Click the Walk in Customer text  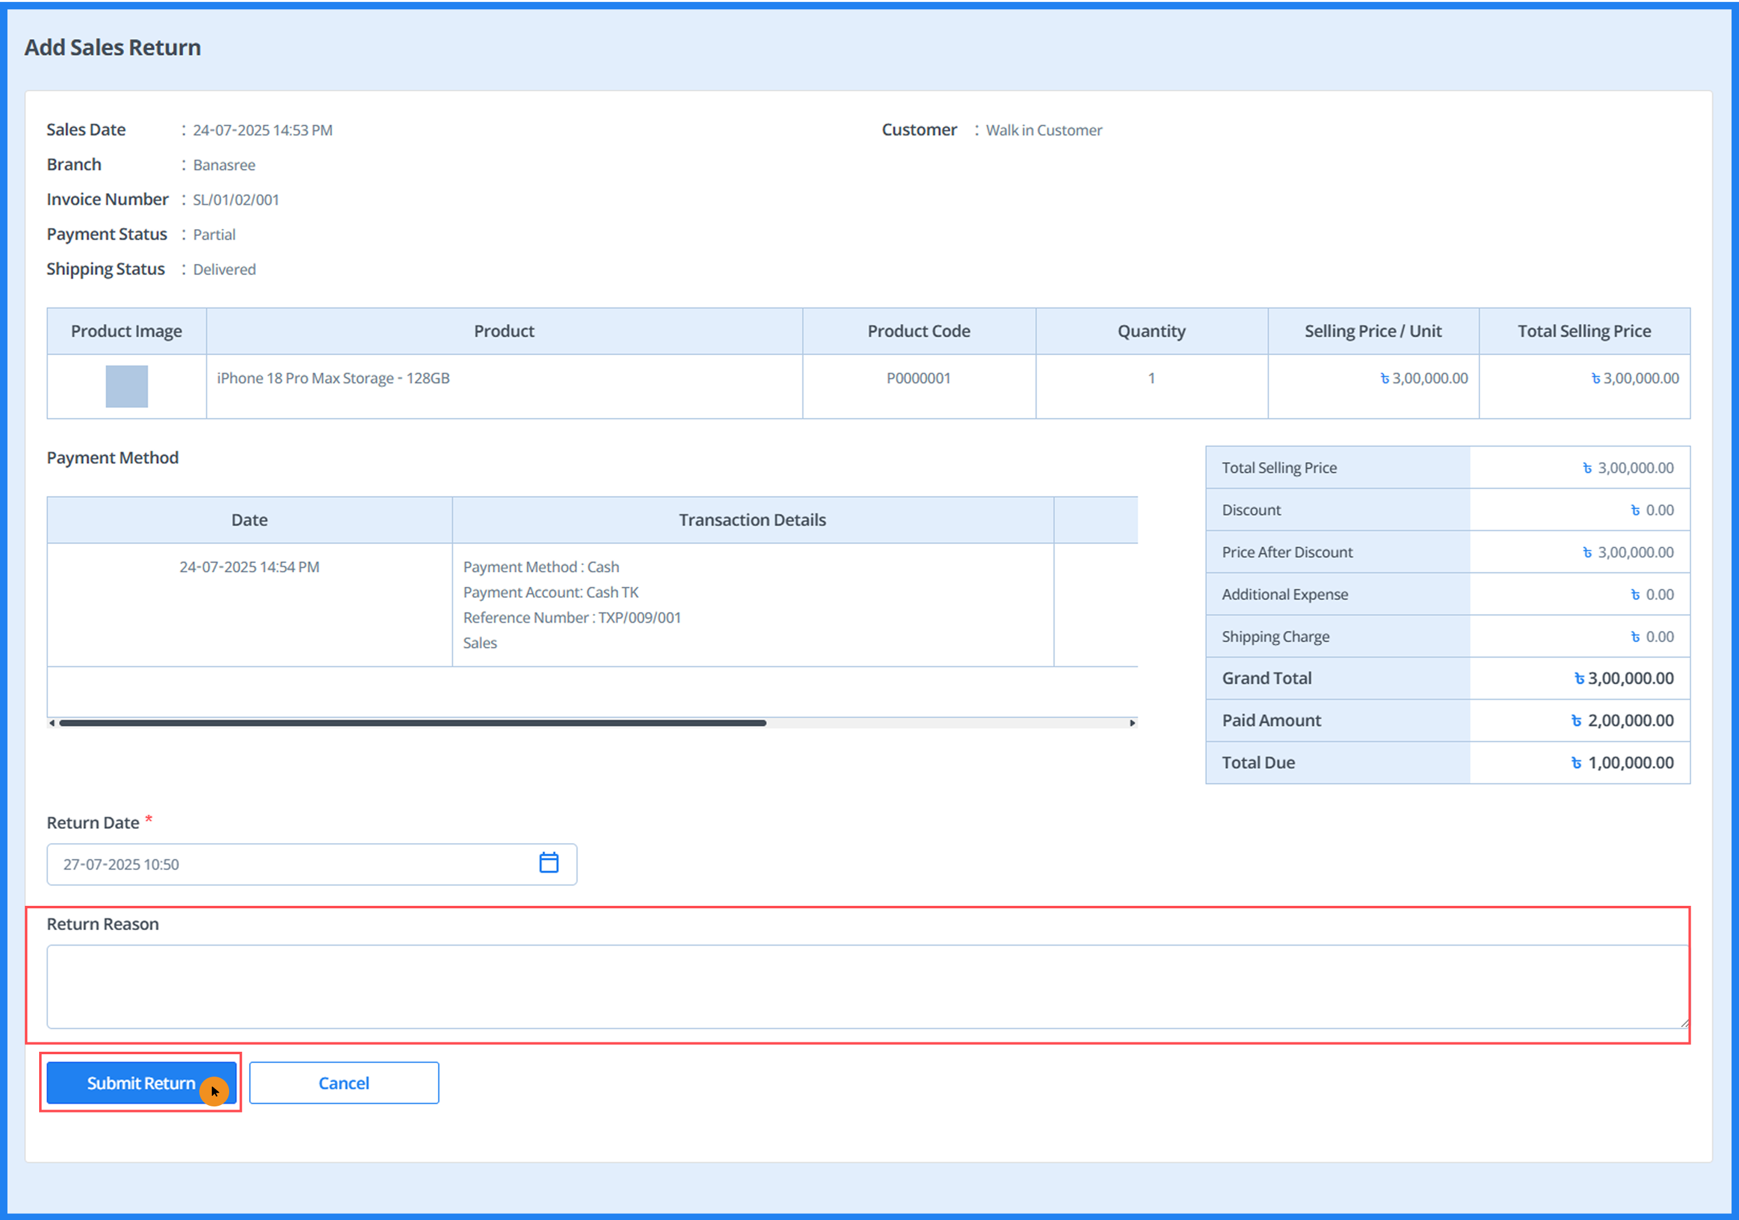coord(1043,130)
